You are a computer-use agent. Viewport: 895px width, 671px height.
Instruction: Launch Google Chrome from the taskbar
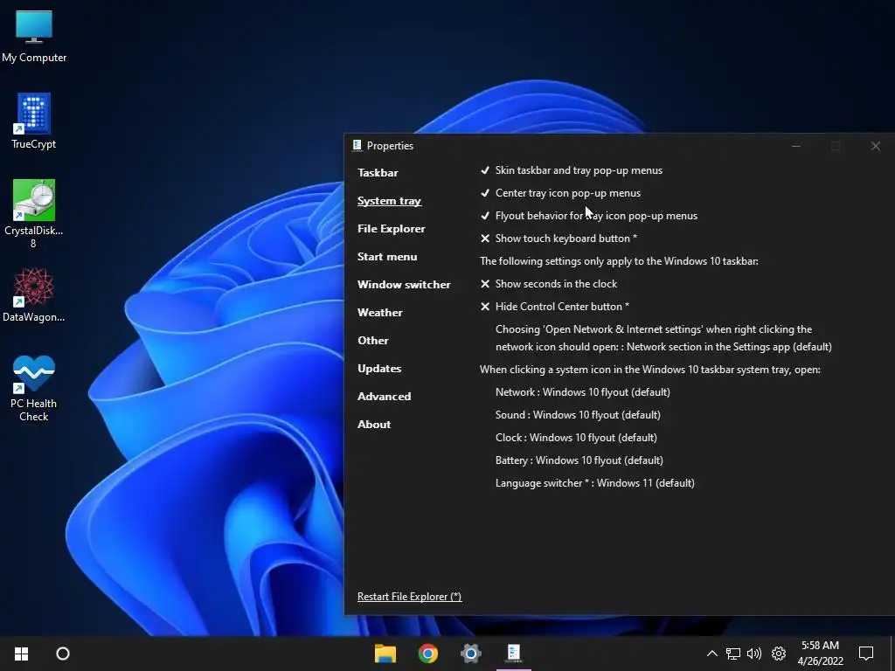(428, 654)
